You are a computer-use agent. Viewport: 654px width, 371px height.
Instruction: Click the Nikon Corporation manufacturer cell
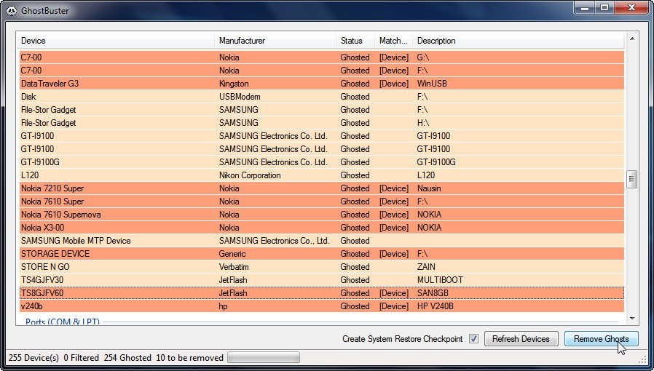(x=250, y=175)
